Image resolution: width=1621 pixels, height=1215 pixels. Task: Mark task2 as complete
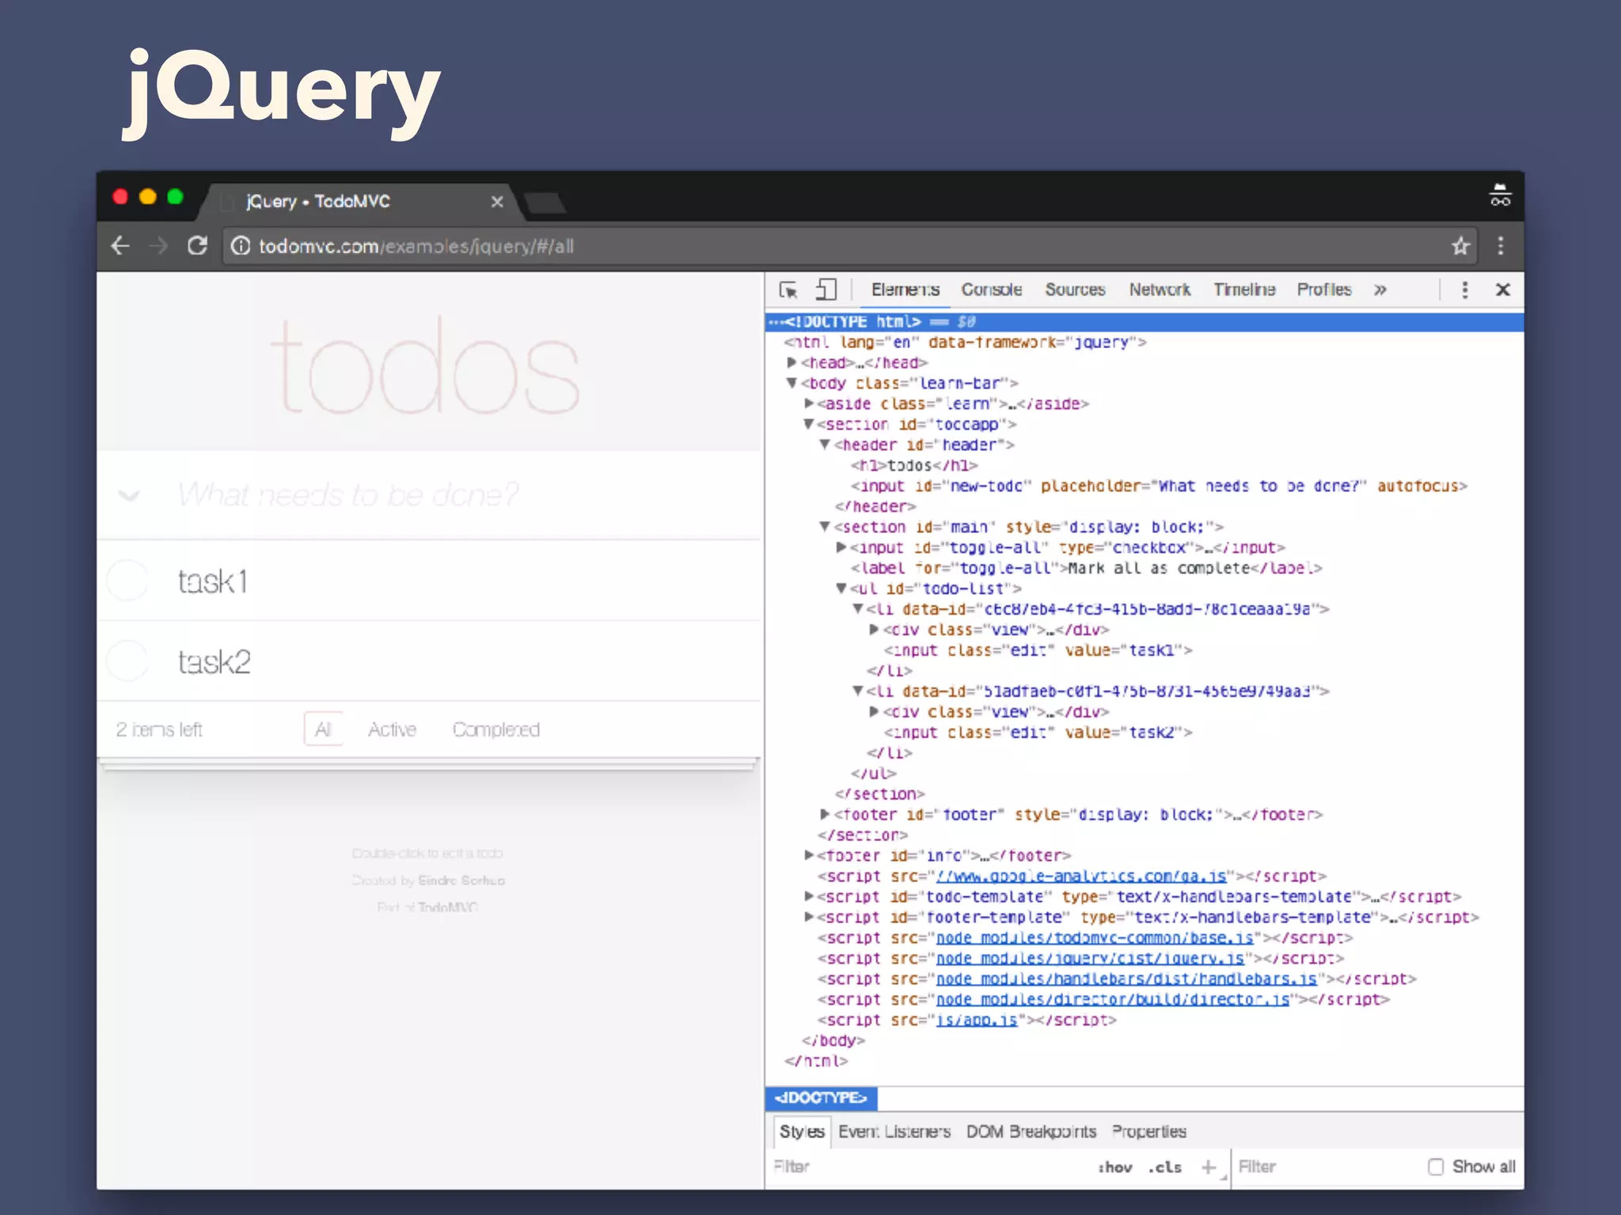(x=127, y=660)
